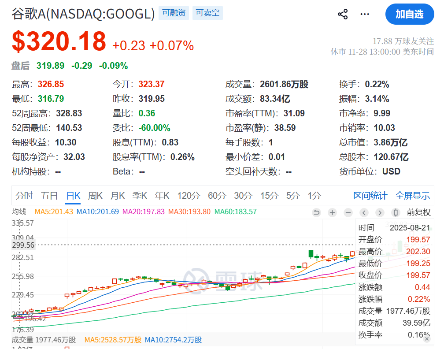Pan chart left using the left chevron icon
This screenshot has height=349, width=444.
[364, 212]
